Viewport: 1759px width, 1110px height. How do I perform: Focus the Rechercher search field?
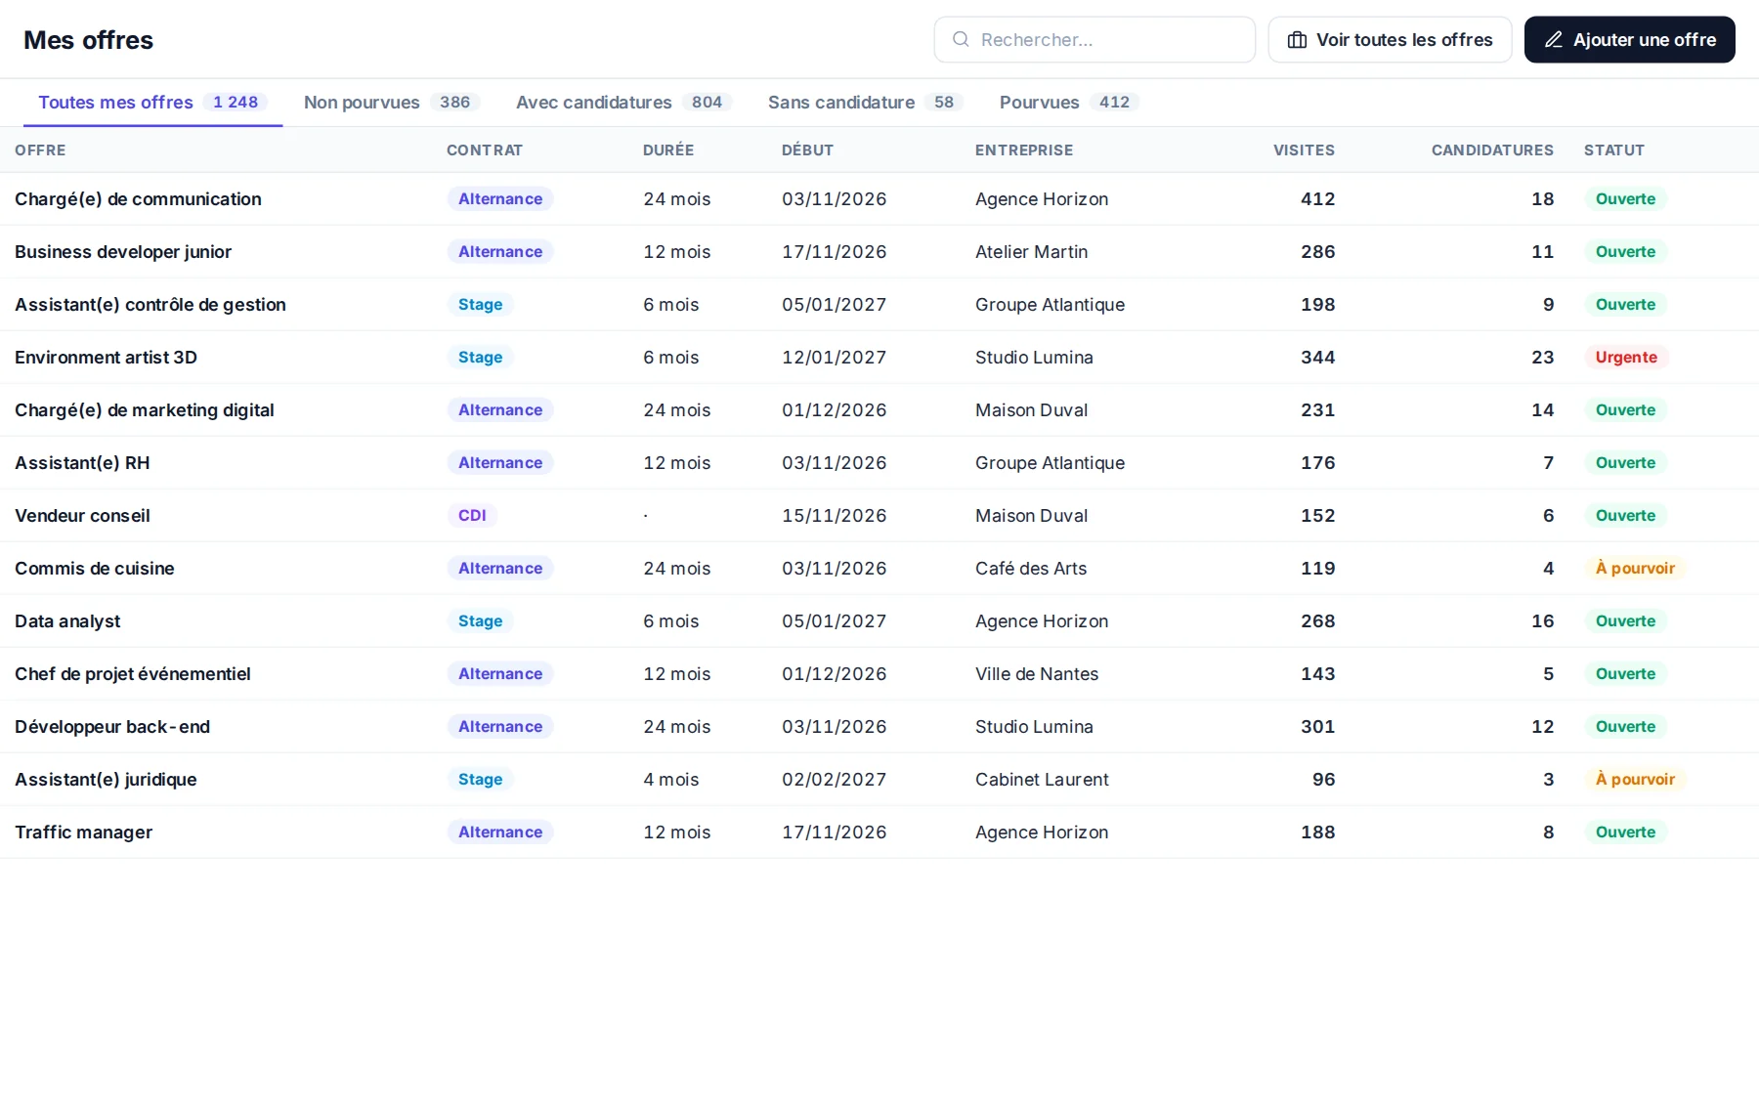1094,39
